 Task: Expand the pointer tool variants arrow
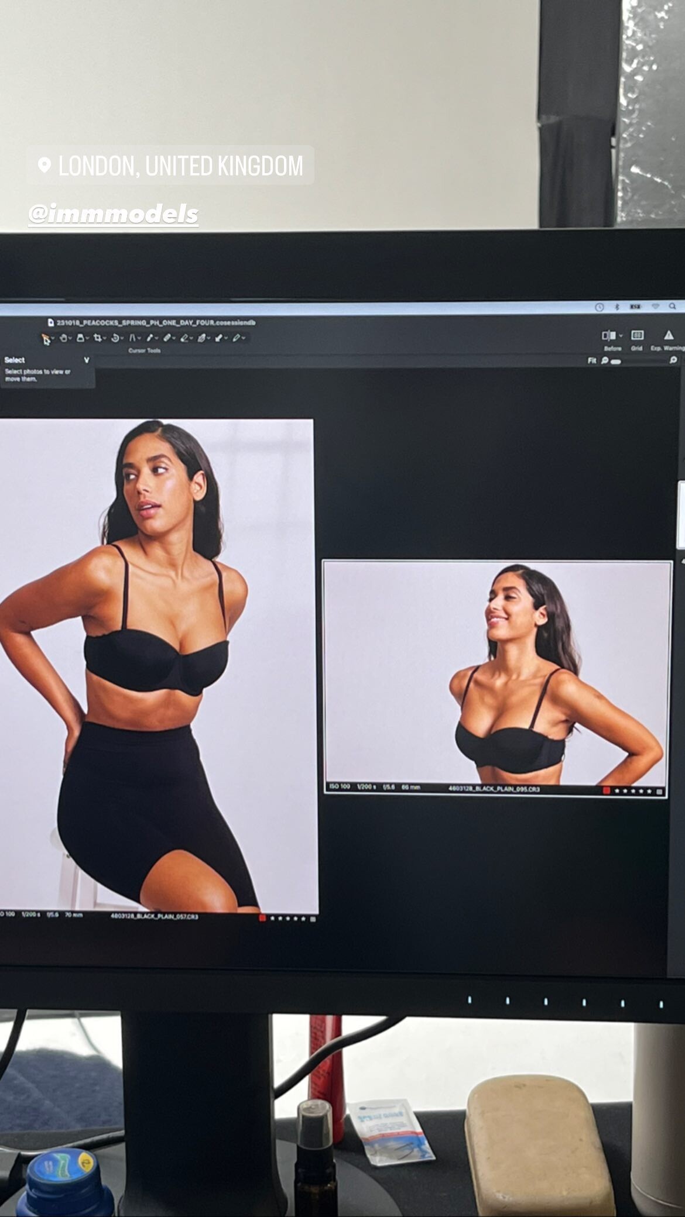point(53,338)
